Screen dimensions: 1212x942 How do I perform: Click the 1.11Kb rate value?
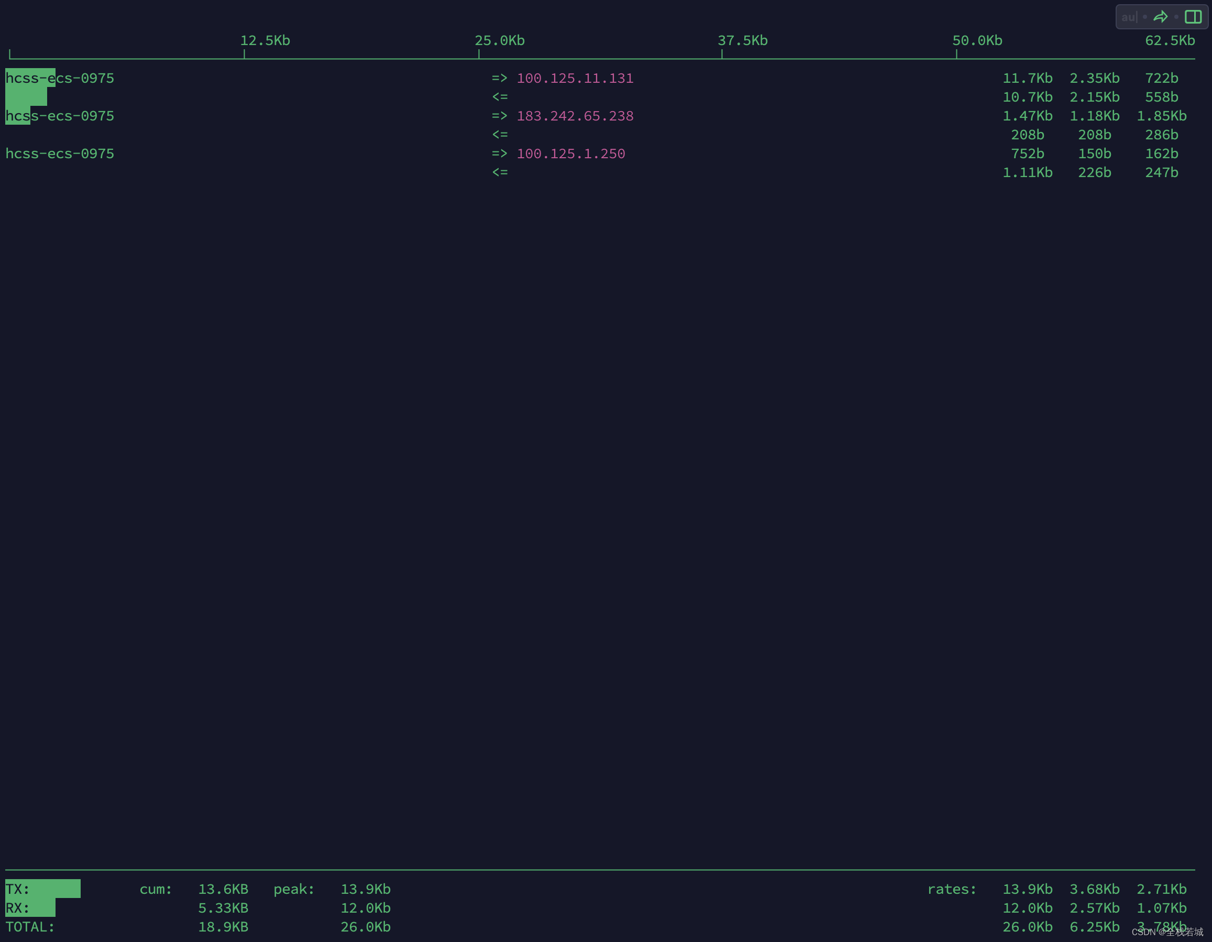click(x=1028, y=173)
